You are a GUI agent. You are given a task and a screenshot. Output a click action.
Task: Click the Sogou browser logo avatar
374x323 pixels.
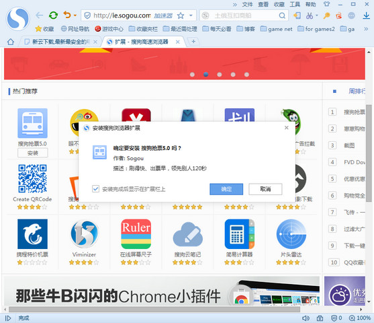point(18,19)
